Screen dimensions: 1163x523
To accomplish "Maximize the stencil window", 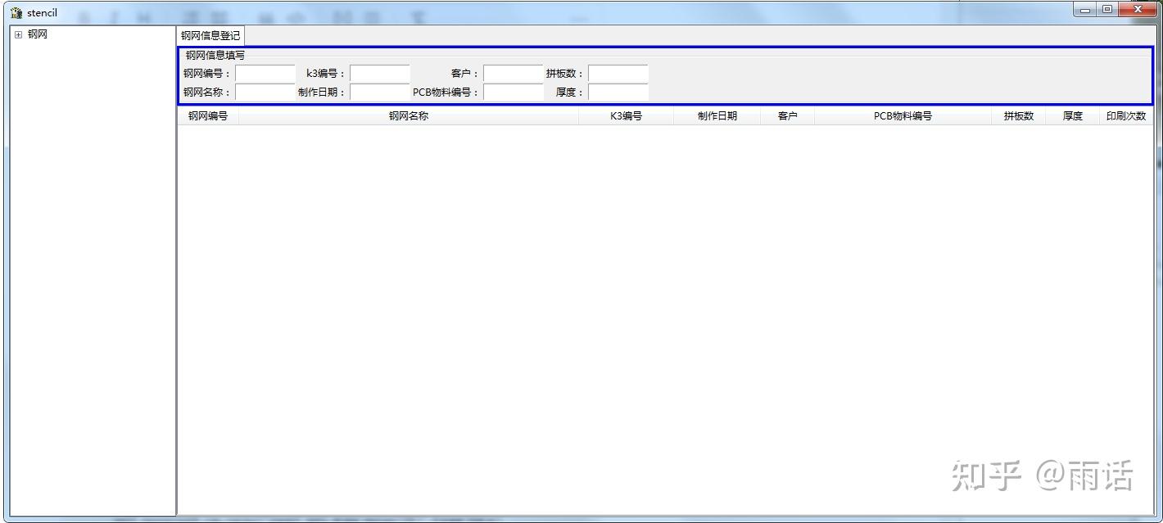I will pos(1107,10).
